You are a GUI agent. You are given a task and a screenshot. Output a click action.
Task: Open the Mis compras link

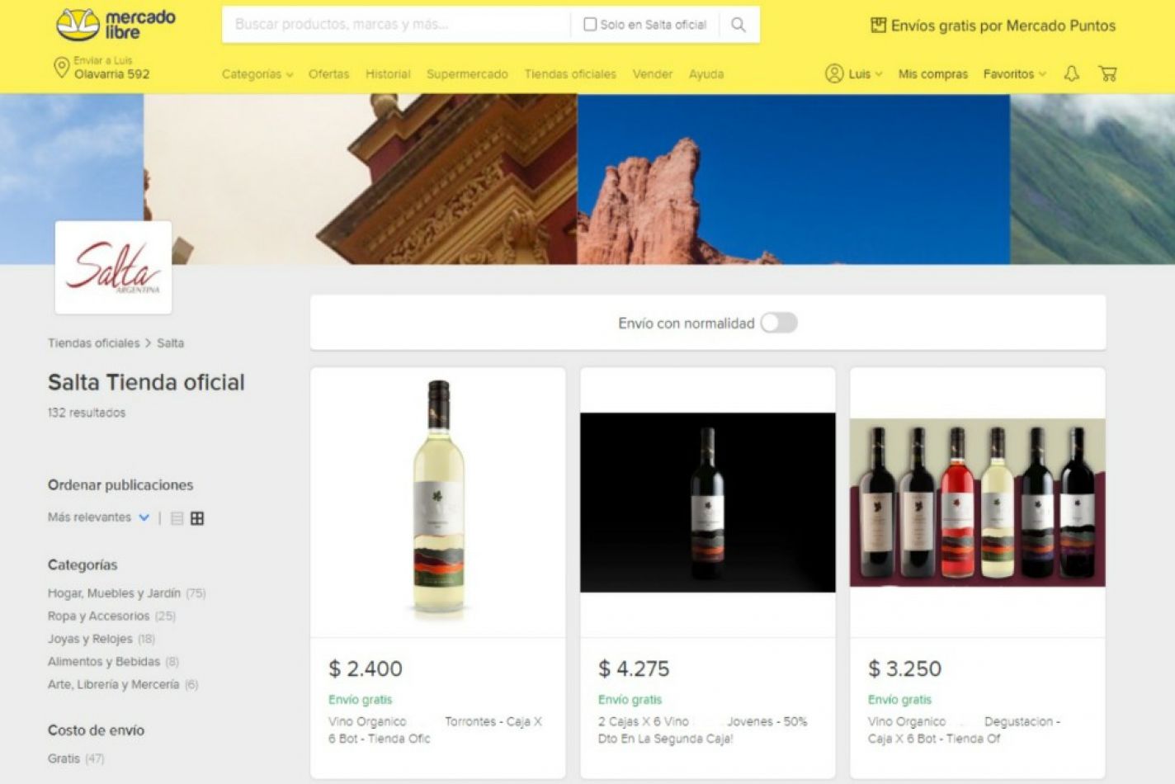(932, 74)
